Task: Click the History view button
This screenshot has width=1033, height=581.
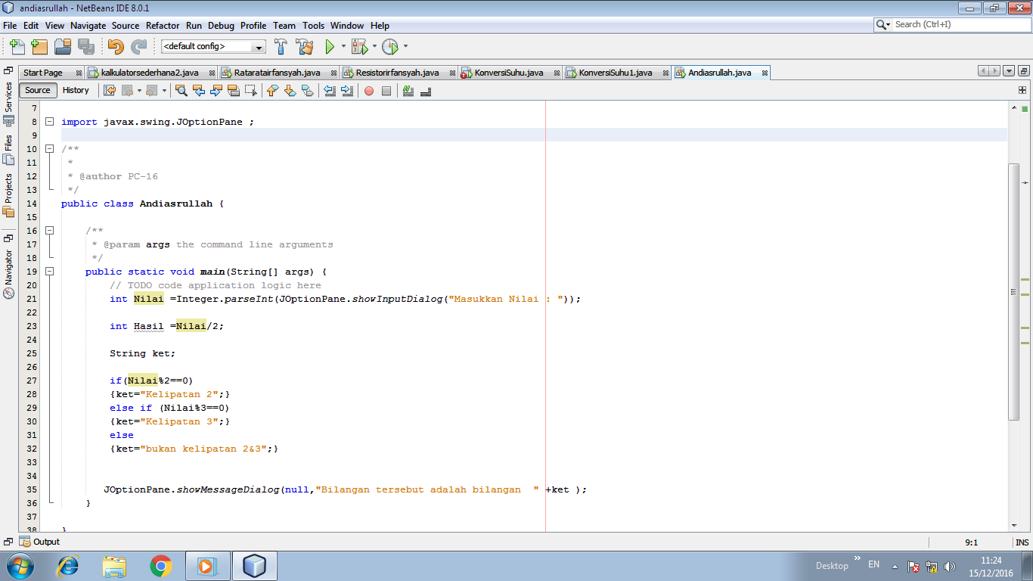Action: 76,91
